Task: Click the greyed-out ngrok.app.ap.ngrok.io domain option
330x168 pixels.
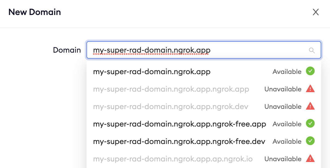Action: click(x=173, y=159)
